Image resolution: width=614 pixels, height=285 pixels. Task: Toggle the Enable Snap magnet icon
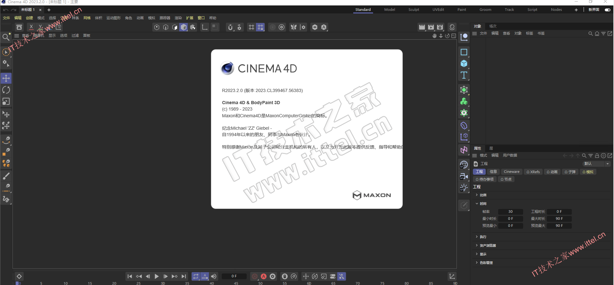click(230, 27)
